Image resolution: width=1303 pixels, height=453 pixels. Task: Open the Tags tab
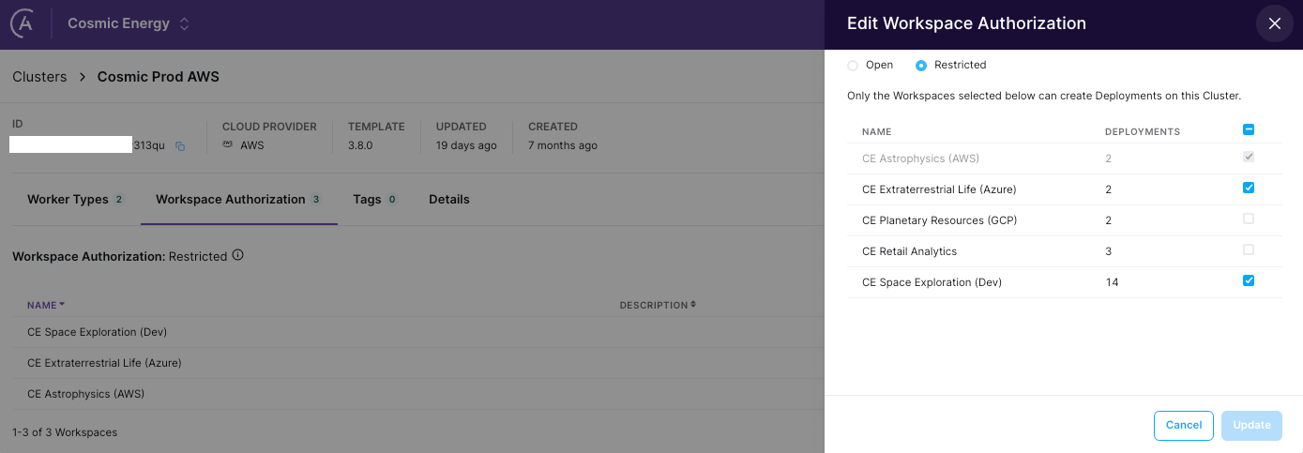(x=367, y=199)
